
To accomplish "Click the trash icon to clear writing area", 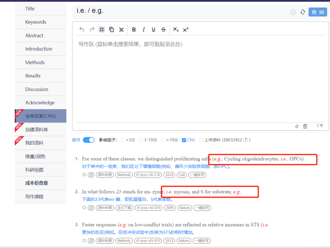I will click(x=305, y=126).
